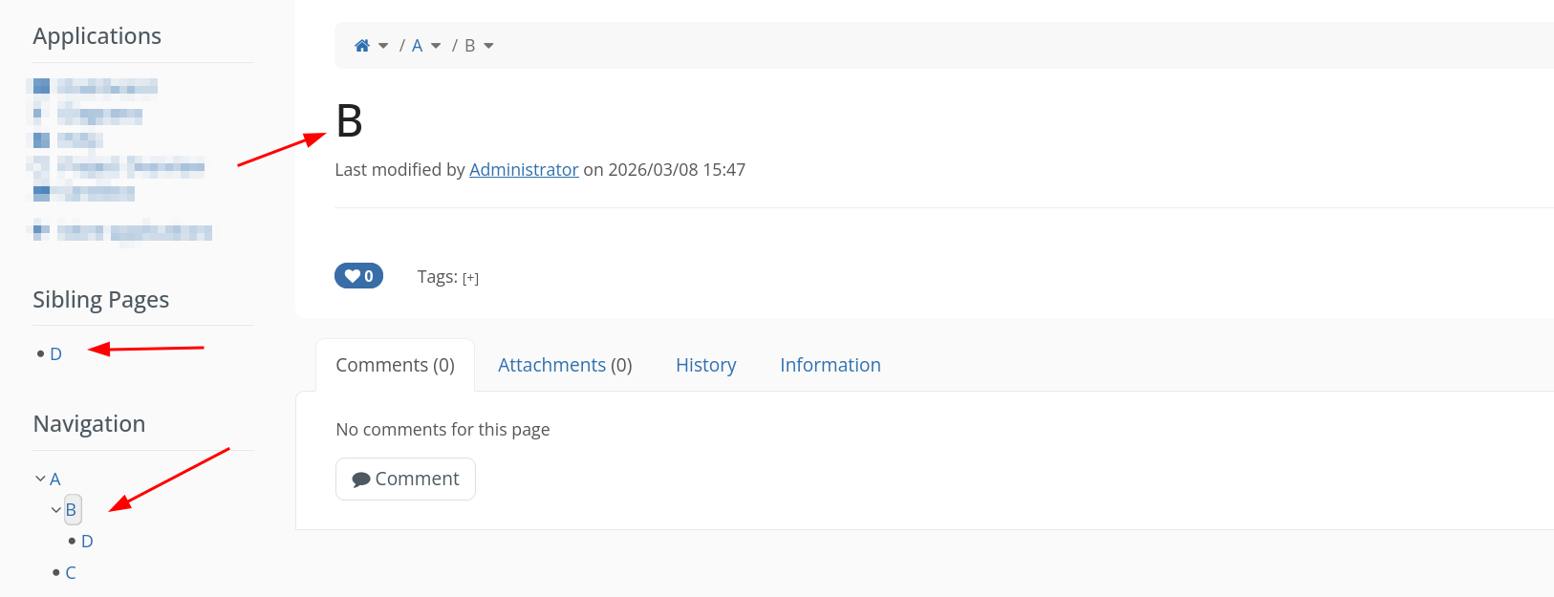The width and height of the screenshot is (1554, 597).
Task: Select highlighted page B in the Navigation tree
Action: (x=72, y=510)
